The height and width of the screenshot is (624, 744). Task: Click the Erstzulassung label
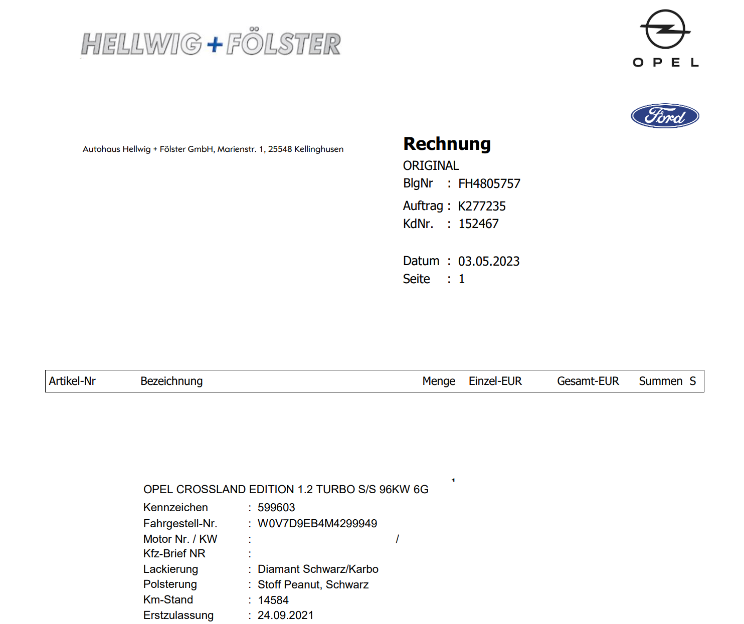[x=178, y=615]
